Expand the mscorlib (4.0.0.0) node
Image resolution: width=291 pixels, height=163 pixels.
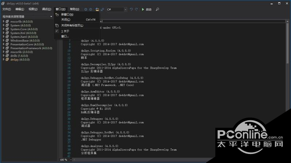click(x=3, y=22)
